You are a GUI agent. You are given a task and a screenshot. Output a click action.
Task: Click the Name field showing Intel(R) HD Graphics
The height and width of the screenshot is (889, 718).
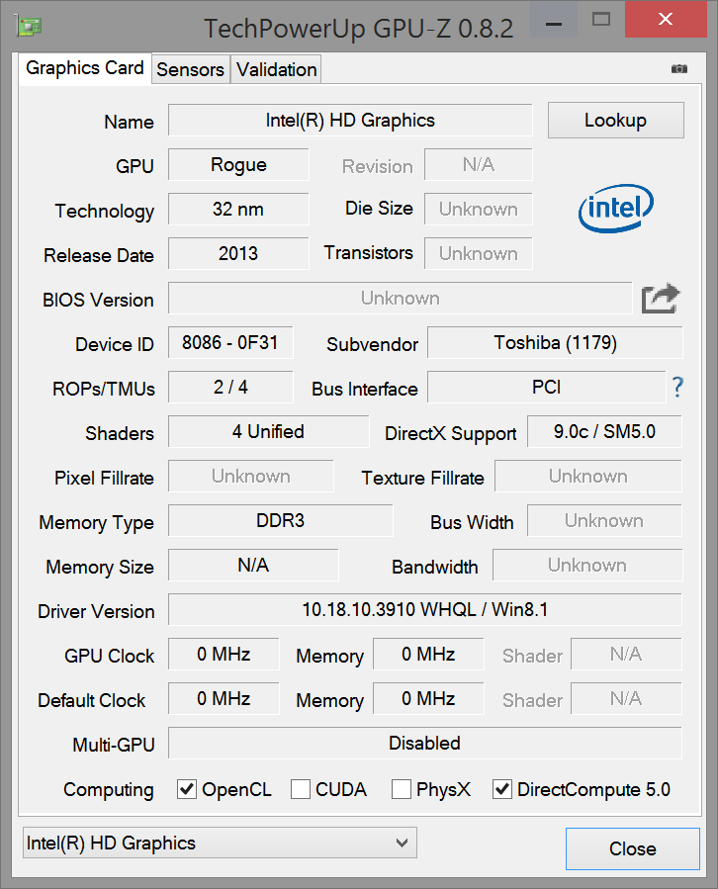click(x=350, y=121)
